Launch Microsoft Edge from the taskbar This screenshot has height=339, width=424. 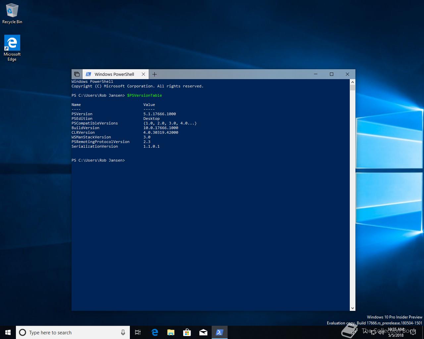(x=154, y=332)
